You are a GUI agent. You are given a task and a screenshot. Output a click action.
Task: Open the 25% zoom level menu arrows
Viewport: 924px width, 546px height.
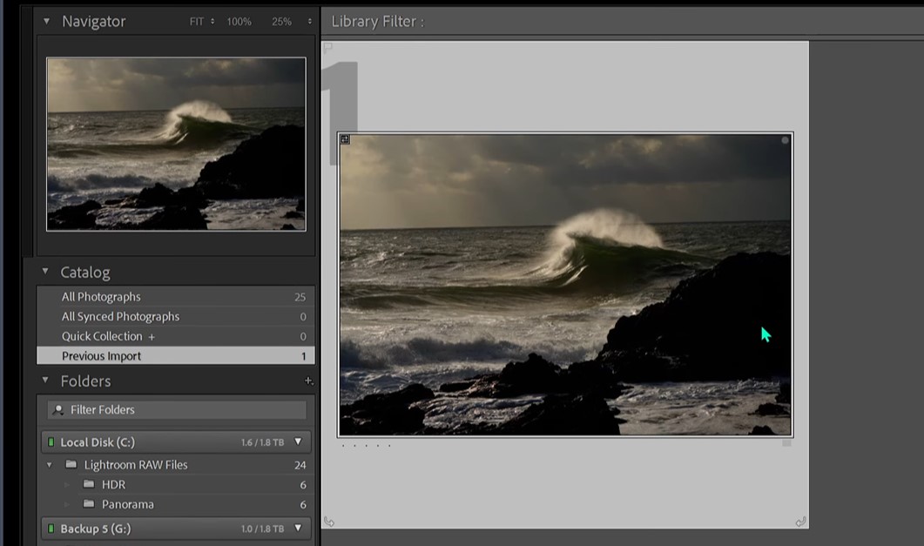pyautogui.click(x=310, y=22)
